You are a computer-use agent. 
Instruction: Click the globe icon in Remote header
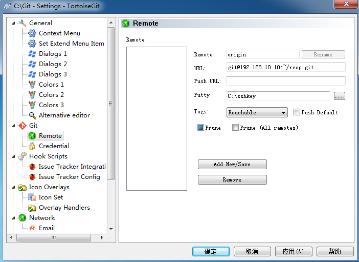(126, 23)
